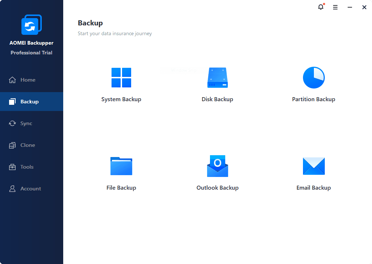Open the Account tab

[32, 189]
